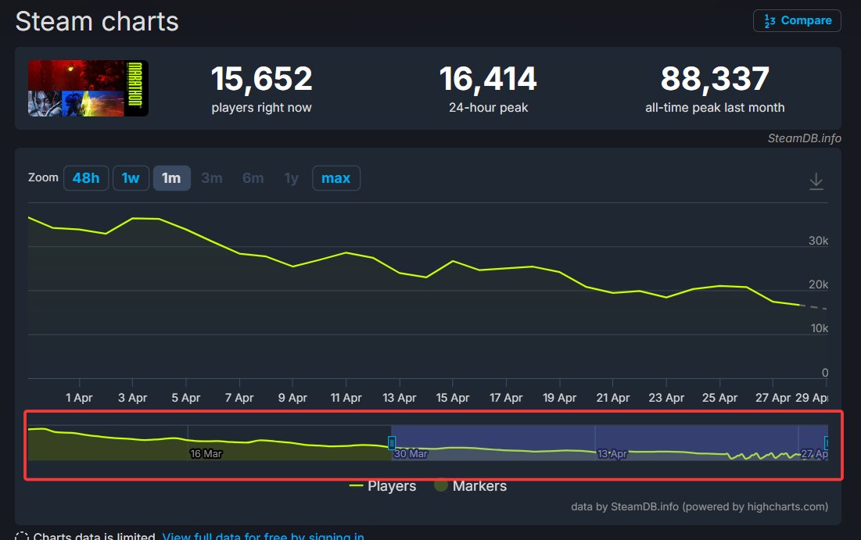
Task: Click the Marathon game capsule image
Action: [x=87, y=88]
